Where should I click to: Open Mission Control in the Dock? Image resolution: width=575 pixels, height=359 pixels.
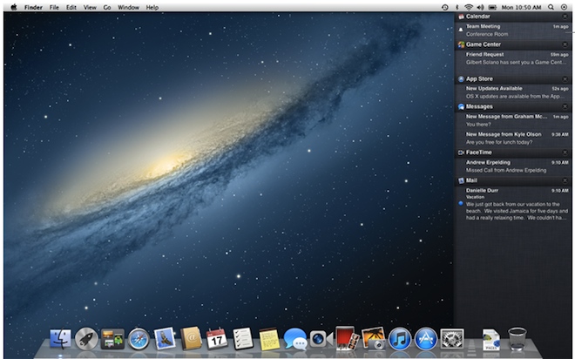(112, 338)
